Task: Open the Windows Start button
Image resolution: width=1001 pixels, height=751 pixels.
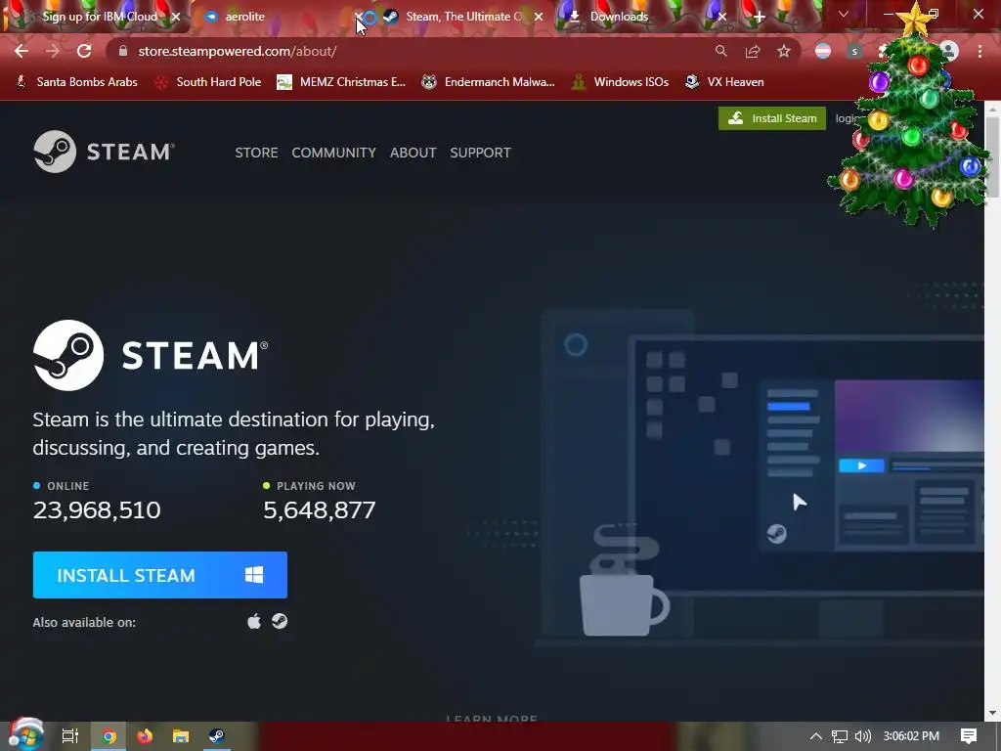Action: pos(25,735)
